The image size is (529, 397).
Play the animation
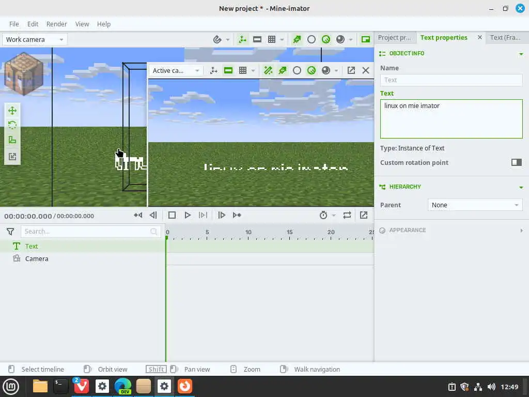pyautogui.click(x=187, y=215)
